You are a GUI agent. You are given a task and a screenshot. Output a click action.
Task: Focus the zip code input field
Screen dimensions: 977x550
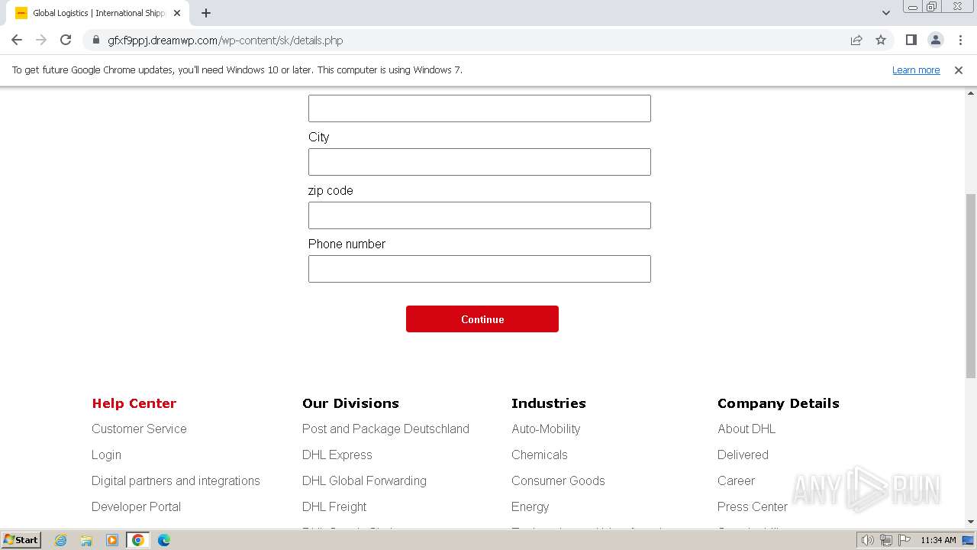click(479, 215)
